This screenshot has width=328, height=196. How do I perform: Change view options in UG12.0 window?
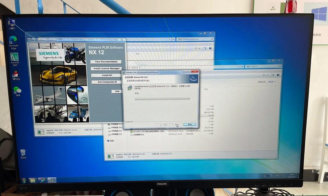(x=264, y=75)
